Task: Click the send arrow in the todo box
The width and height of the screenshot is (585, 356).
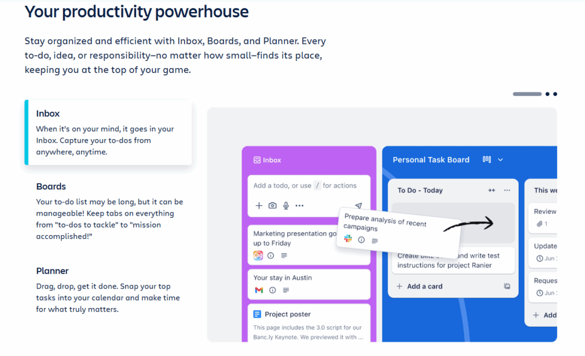Action: (358, 205)
